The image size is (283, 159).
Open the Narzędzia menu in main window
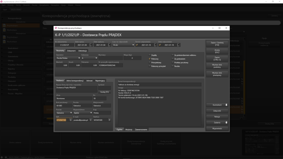[55, 5]
